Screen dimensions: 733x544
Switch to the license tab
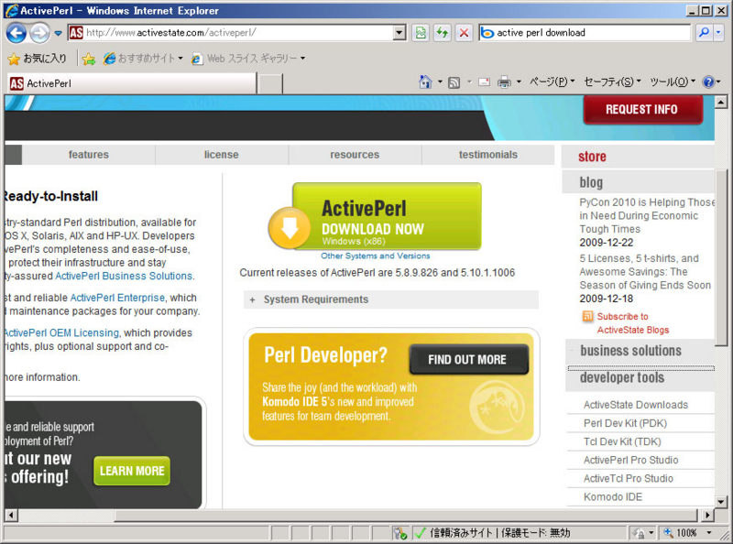pyautogui.click(x=222, y=155)
